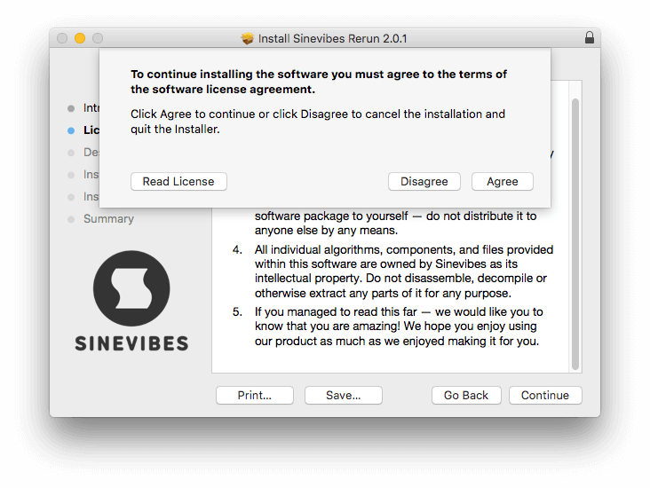The height and width of the screenshot is (488, 650).
Task: Go Back to the previous step
Action: pyautogui.click(x=466, y=395)
